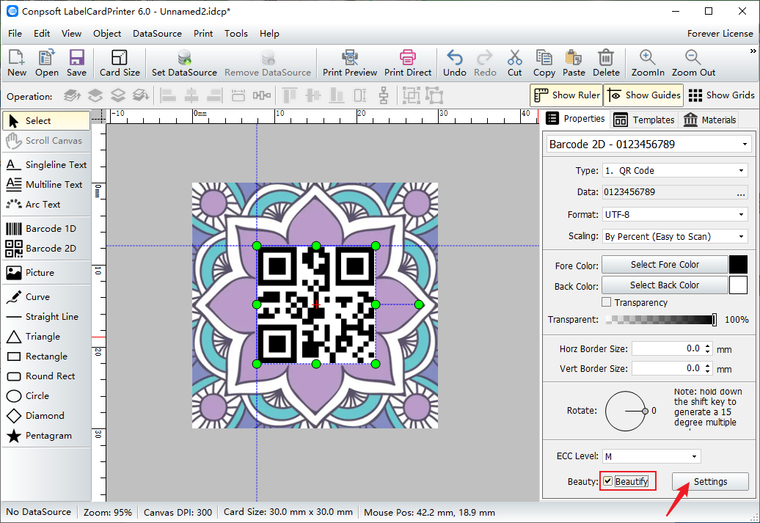Uncheck the Beautify checkbox

[608, 481]
